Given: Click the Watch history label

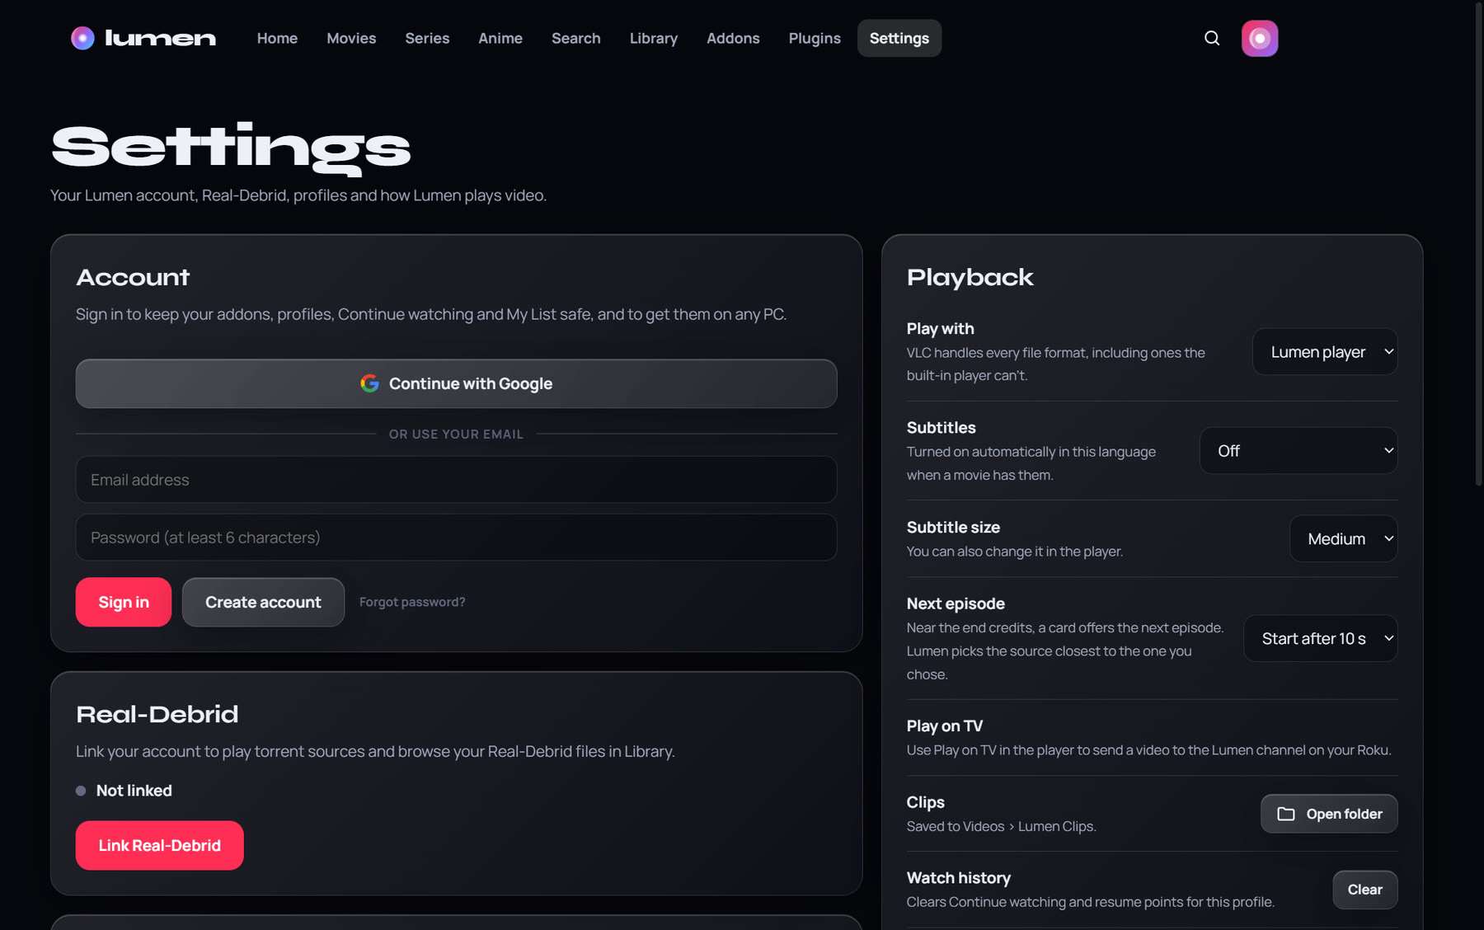Looking at the screenshot, I should tap(959, 879).
